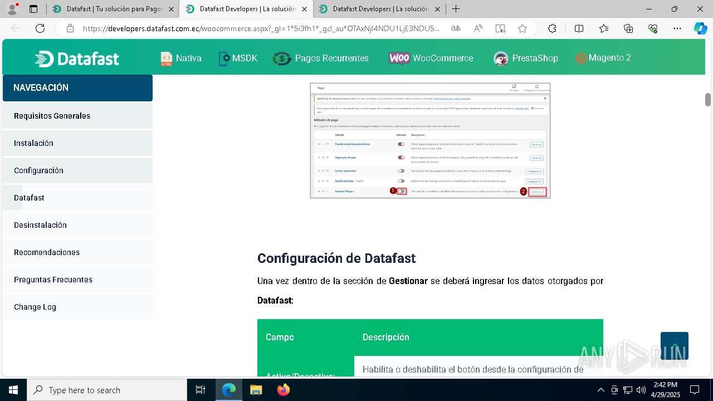Open the volume control

[641, 390]
